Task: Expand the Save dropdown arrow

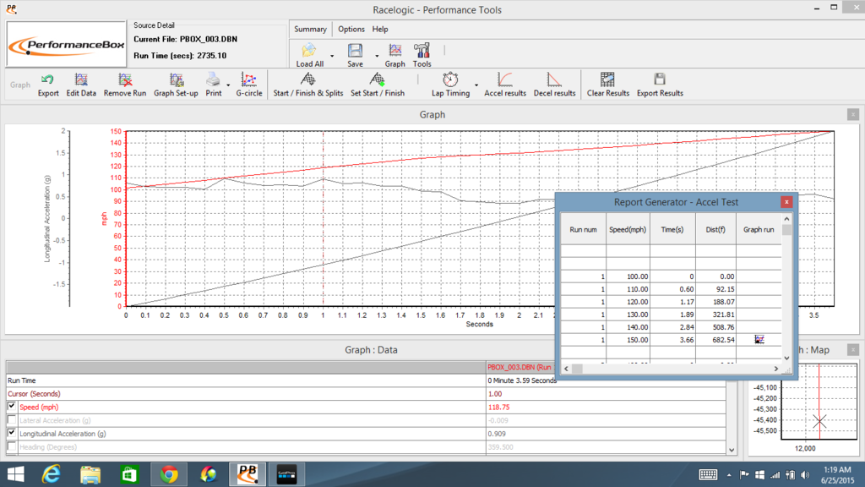Action: (377, 56)
